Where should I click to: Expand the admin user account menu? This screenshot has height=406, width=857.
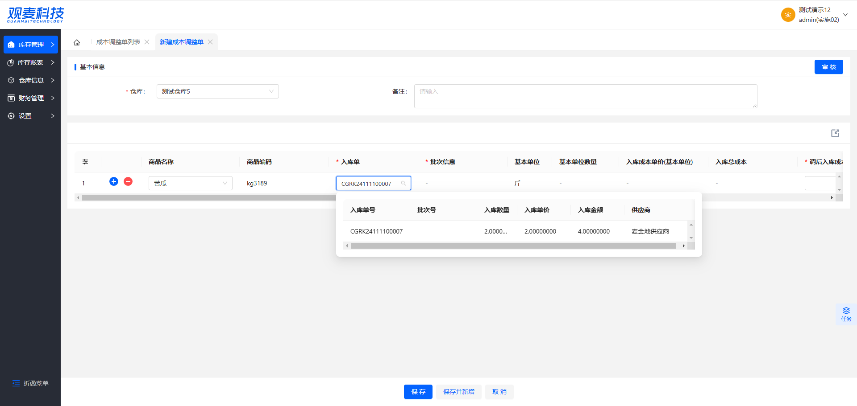point(845,15)
